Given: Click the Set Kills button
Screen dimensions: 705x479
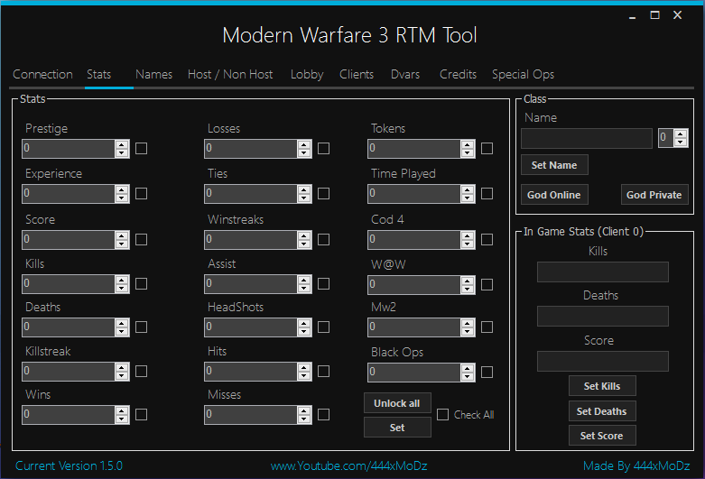Looking at the screenshot, I should click(x=602, y=386).
